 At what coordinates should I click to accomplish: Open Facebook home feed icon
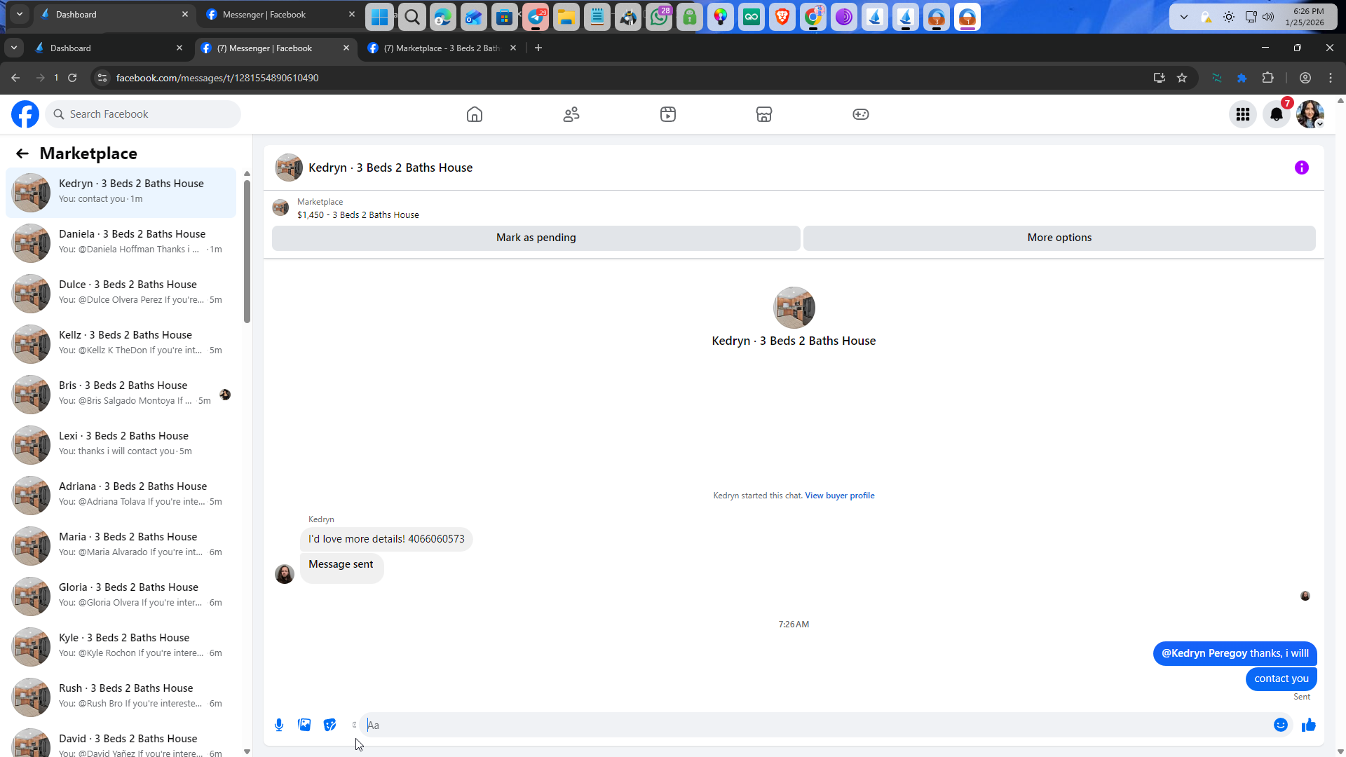click(475, 114)
